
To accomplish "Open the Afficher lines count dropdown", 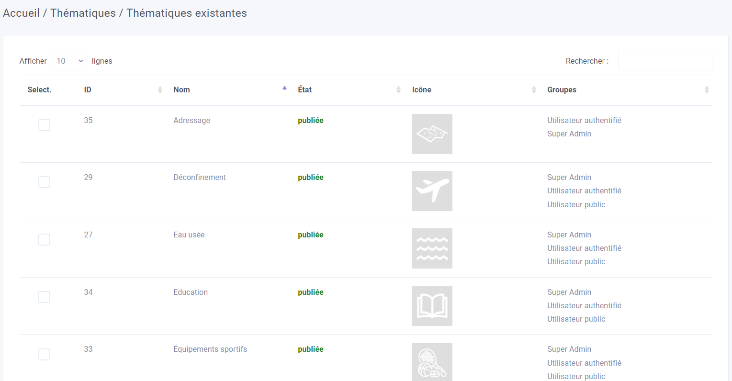I will (x=69, y=61).
